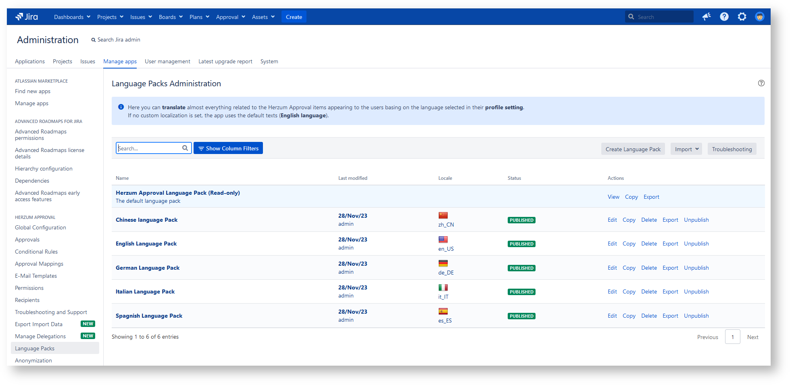The width and height of the screenshot is (790, 385).
Task: Unpublish the Italian Language Pack
Action: pos(696,292)
